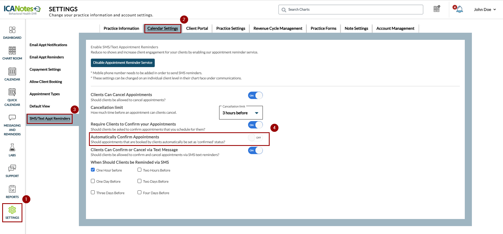Enable Automatically Confirm Appointments toggle

[255, 138]
